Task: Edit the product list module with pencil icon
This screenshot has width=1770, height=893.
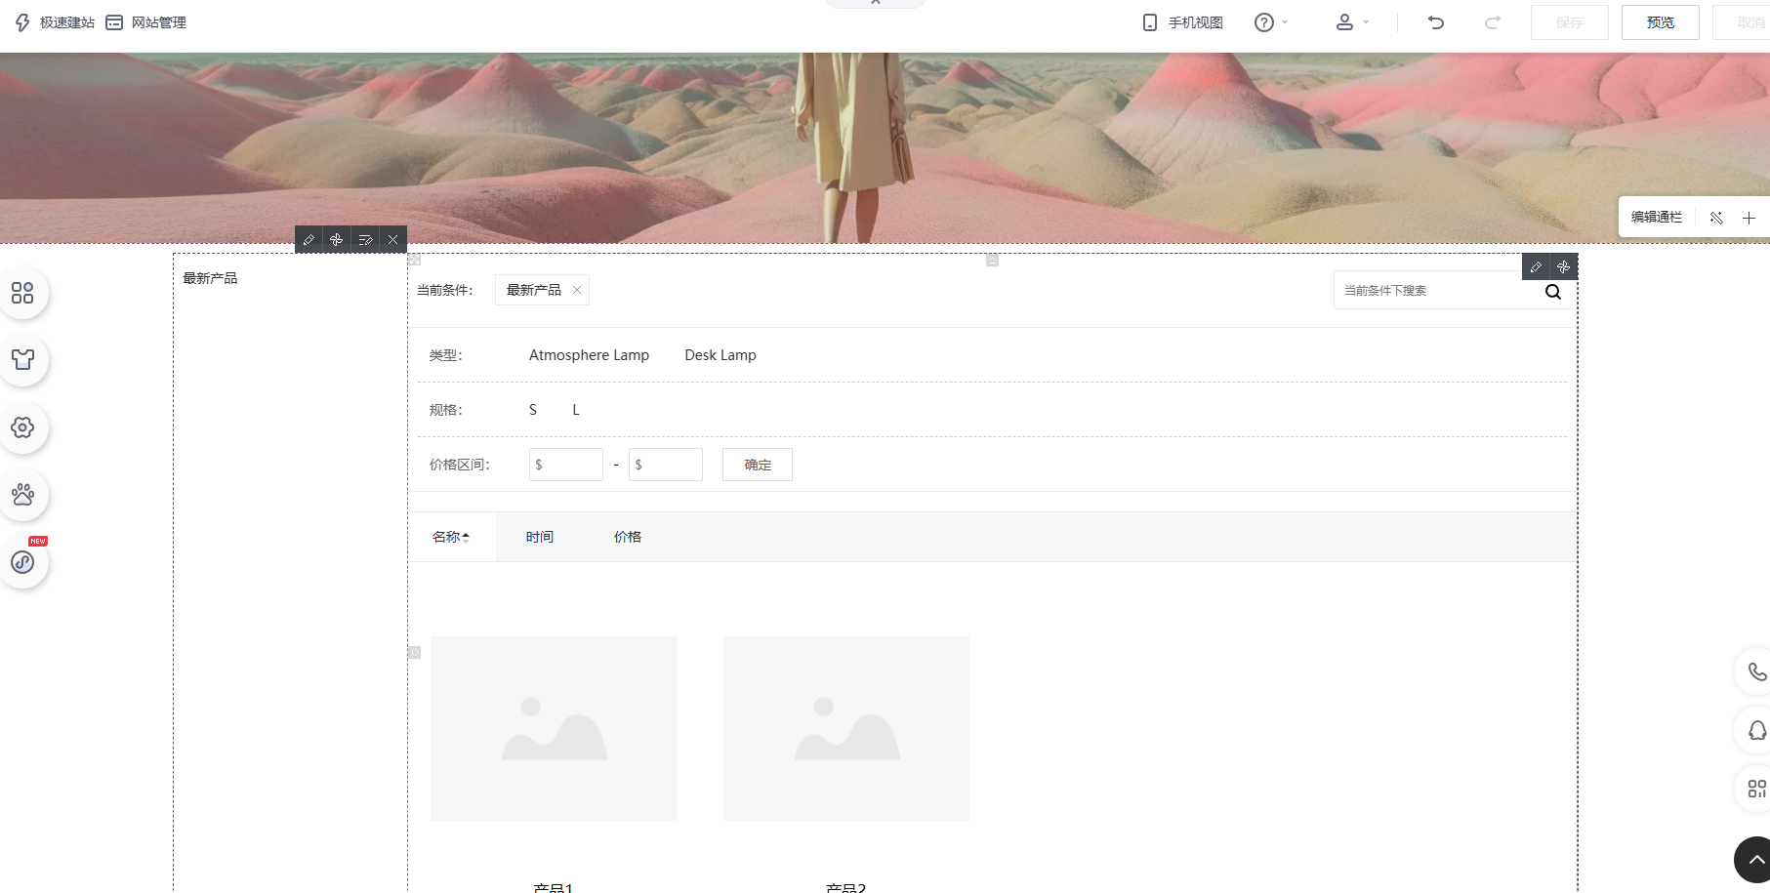Action: pos(1536,266)
